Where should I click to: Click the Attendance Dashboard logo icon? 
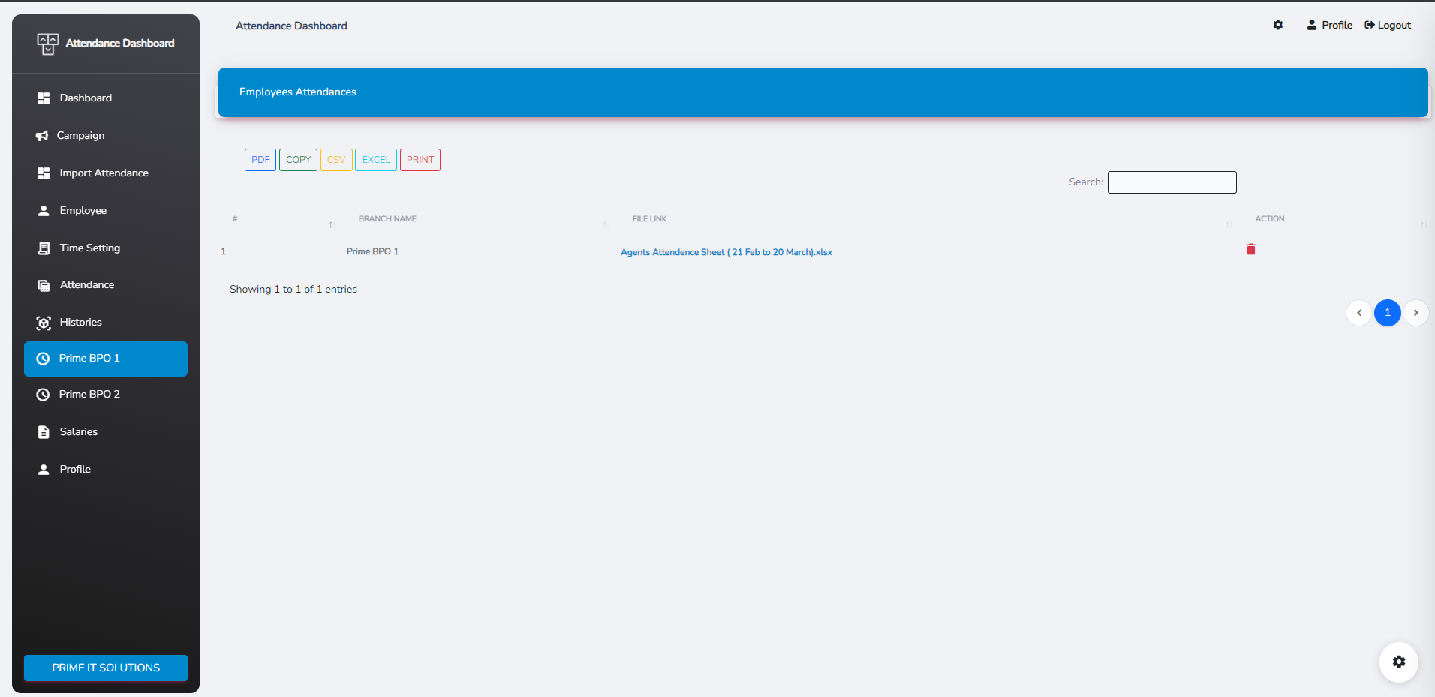[48, 44]
